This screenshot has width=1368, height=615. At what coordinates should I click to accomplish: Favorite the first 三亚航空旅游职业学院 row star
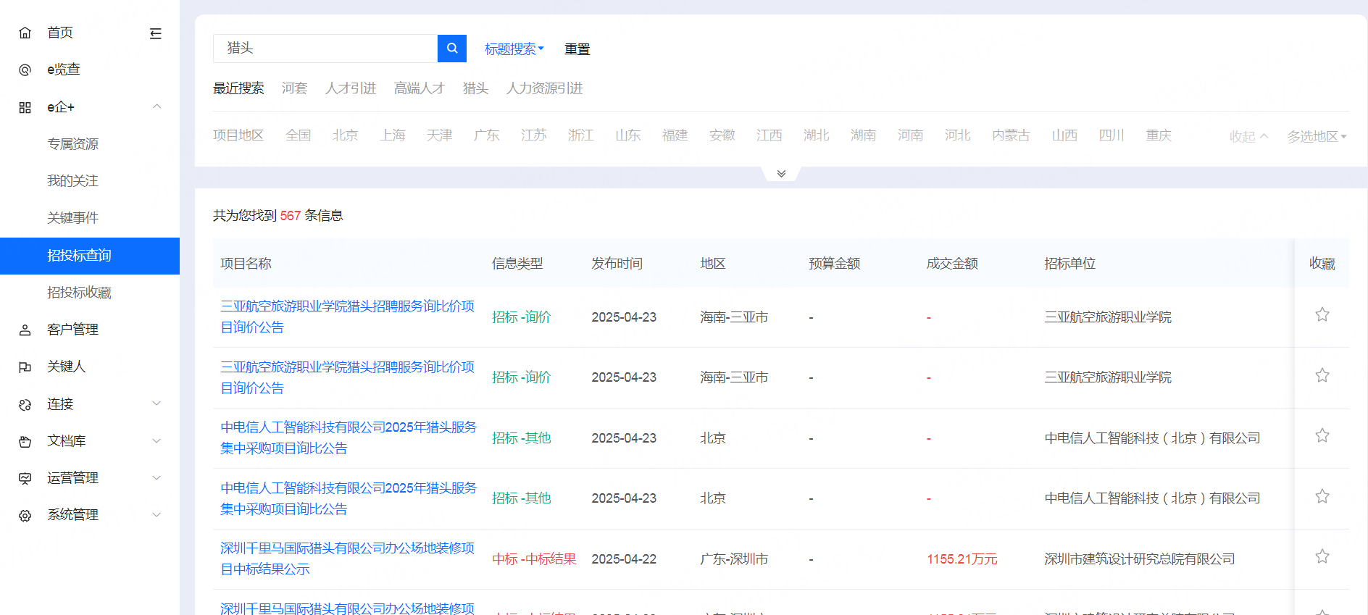coord(1322,314)
